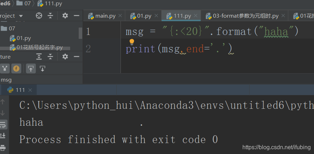Select the 111.py editor tab
Image resolution: width=314 pixels, height=154 pixels.
pos(183,16)
